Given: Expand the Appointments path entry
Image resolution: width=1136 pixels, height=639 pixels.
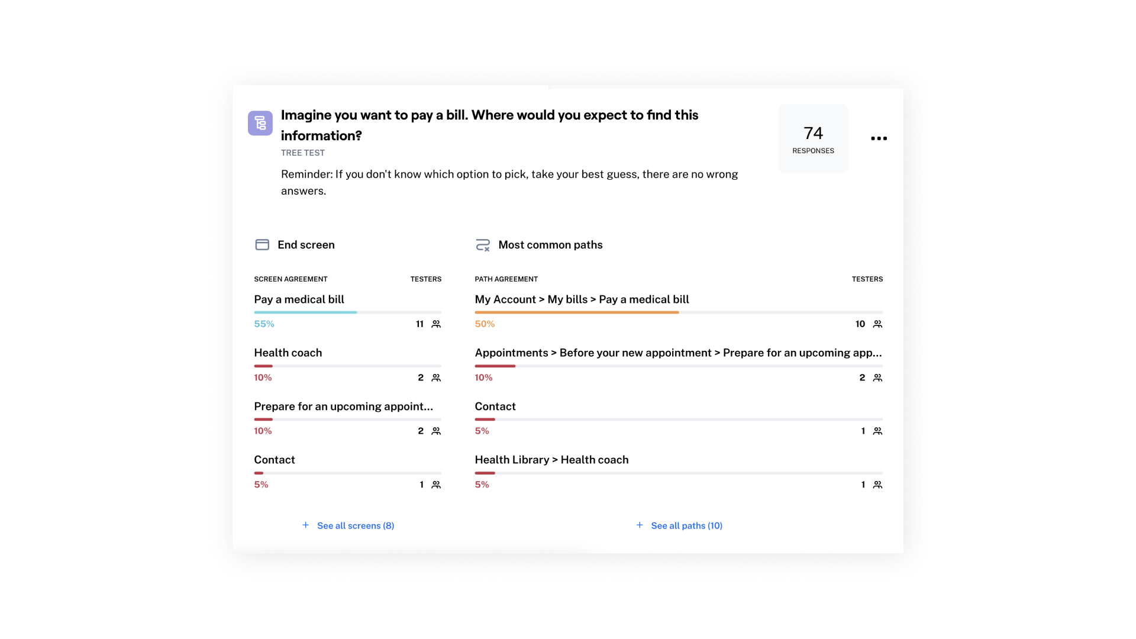Looking at the screenshot, I should tap(678, 353).
